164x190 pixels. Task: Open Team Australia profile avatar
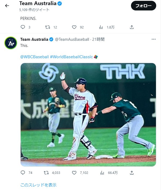[x=11, y=43]
